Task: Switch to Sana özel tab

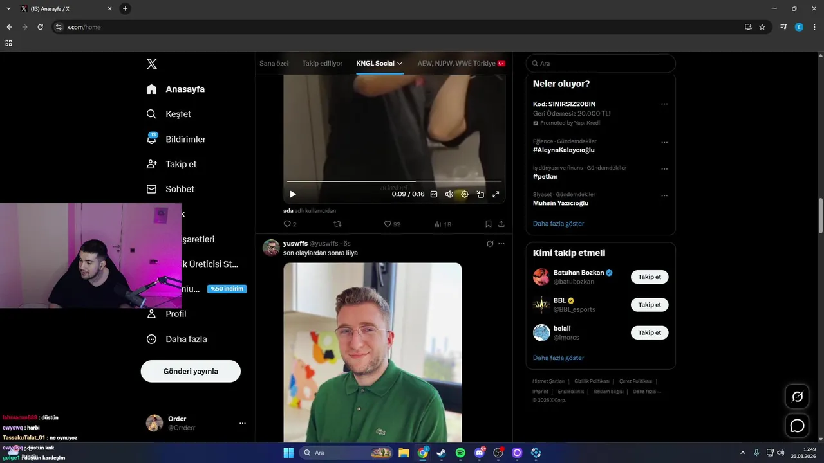Action: click(x=274, y=63)
